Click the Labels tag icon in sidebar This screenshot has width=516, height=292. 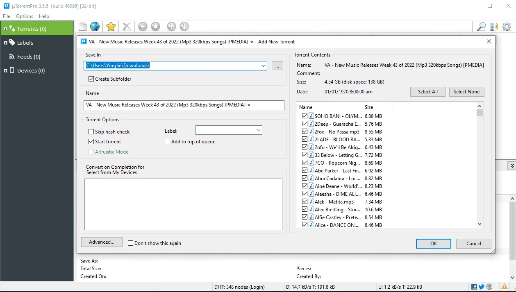click(12, 43)
